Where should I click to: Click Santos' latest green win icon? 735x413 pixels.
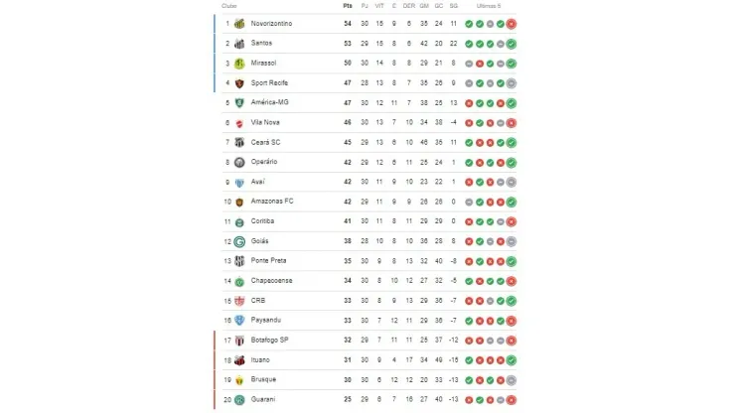coord(511,44)
